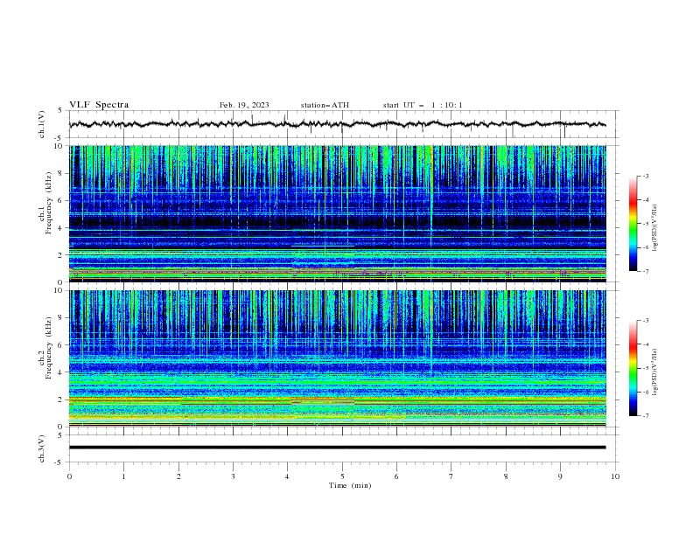Image resolution: width=693 pixels, height=535 pixels.
Task: Click the ch.1(V) axis label
Action: pyautogui.click(x=42, y=124)
